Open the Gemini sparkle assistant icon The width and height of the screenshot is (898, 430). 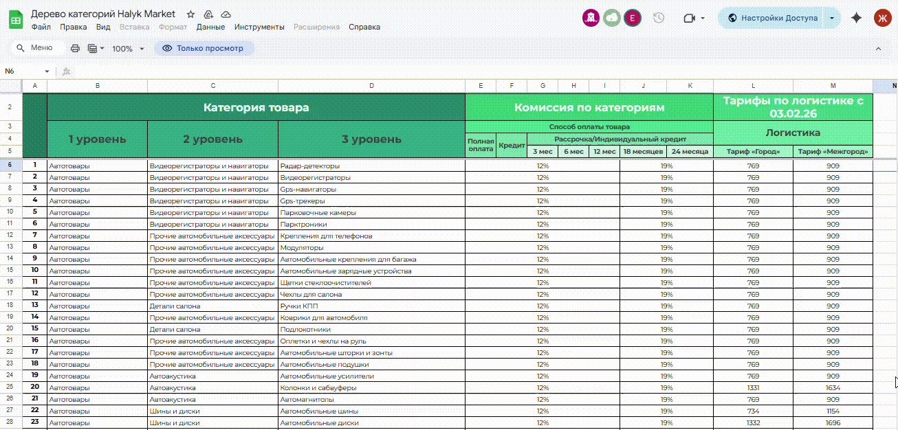(x=856, y=19)
